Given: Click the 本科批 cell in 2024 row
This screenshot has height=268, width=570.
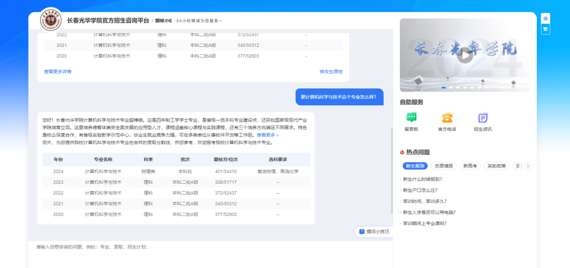Looking at the screenshot, I should (185, 172).
